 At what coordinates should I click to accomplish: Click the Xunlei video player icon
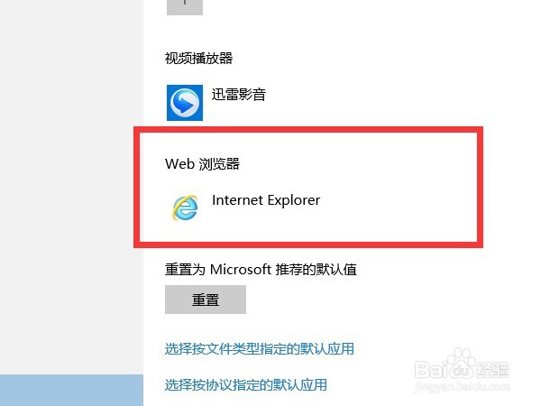pos(185,103)
